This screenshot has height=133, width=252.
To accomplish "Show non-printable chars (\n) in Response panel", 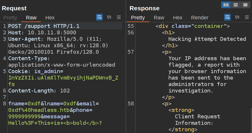I will coord(237,17).
